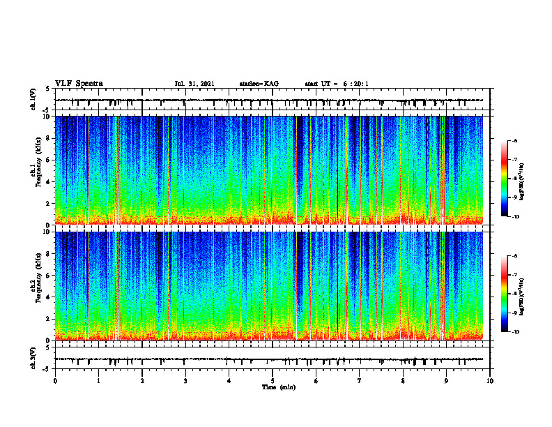Click the "-6" label on the ch.1 color bar
The image size is (552, 427).
point(514,140)
